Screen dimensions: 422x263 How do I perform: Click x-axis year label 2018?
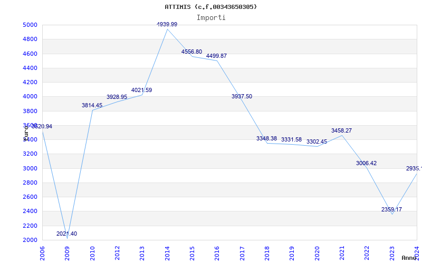[267, 254]
